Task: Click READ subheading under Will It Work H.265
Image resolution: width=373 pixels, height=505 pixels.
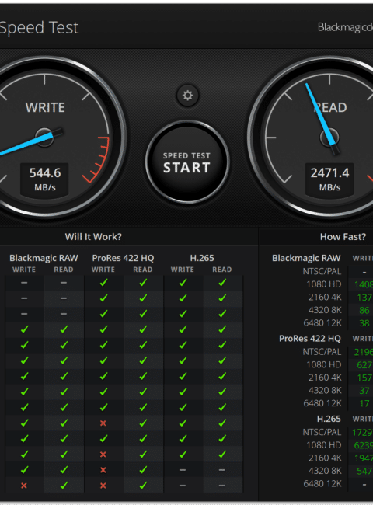Action: click(x=222, y=270)
